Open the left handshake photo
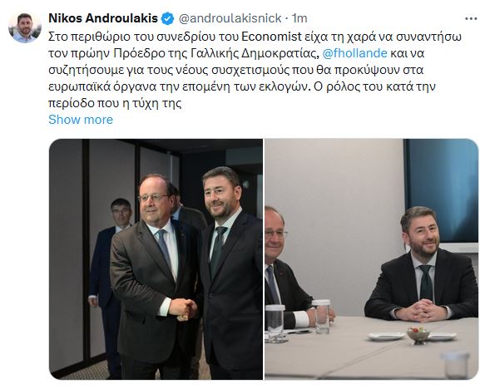The height and width of the screenshot is (389, 485). pos(156,259)
